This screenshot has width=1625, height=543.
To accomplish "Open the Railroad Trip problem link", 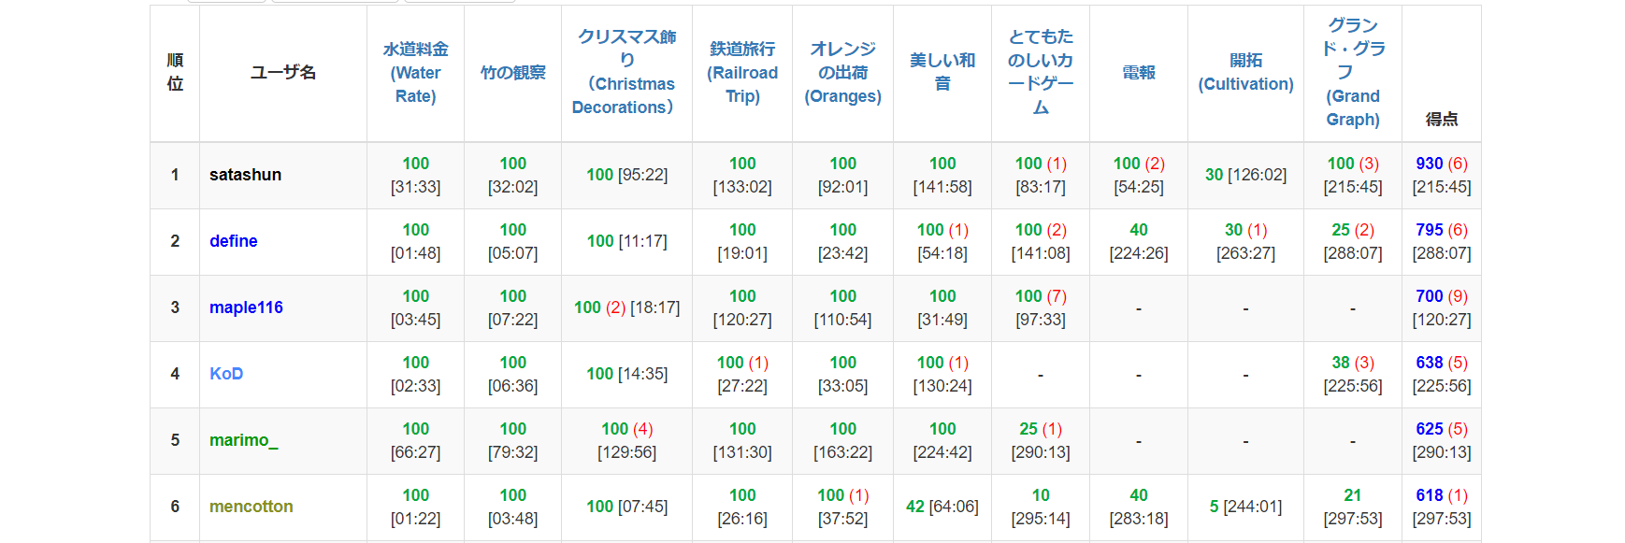I will point(742,73).
